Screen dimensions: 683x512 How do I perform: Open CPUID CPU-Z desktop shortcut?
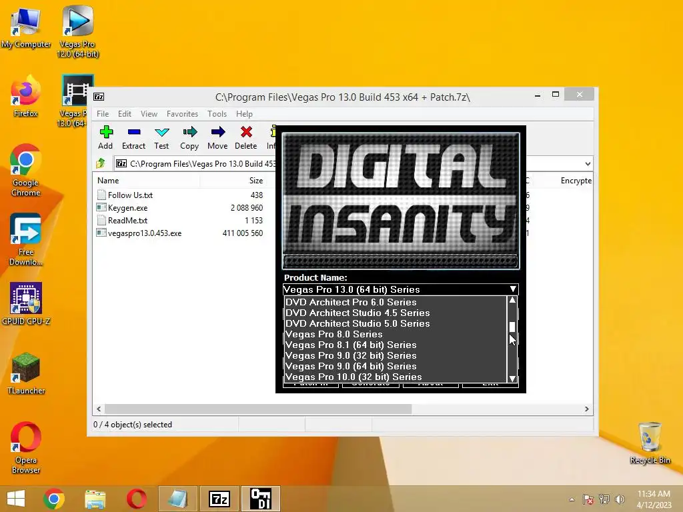(x=26, y=304)
